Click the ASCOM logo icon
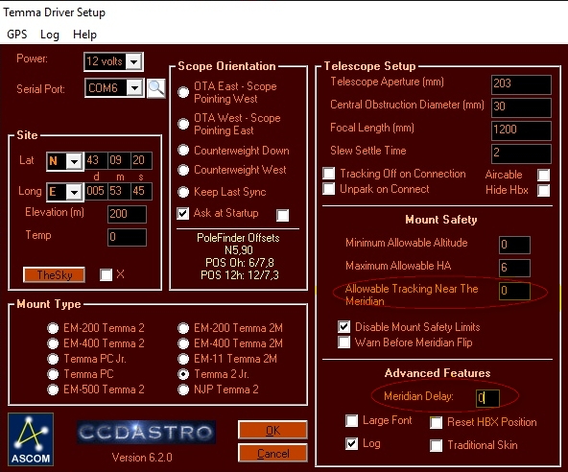This screenshot has width=568, height=472. [x=31, y=439]
